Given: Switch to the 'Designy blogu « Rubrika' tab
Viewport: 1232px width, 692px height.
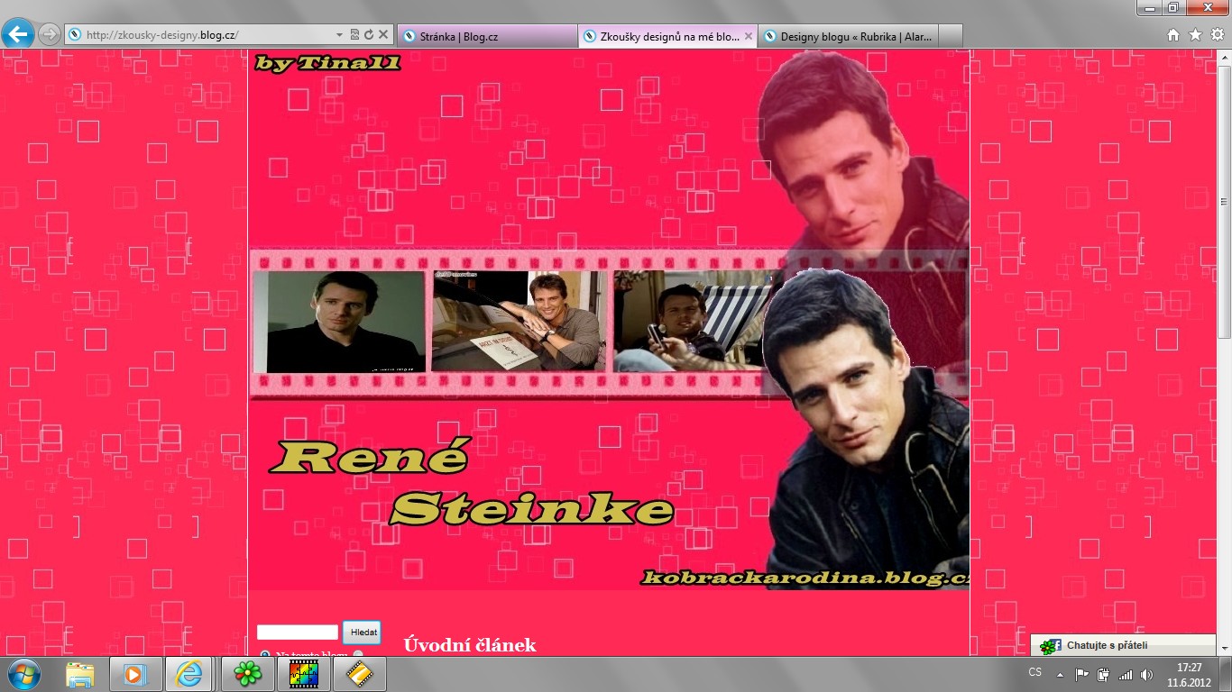Looking at the screenshot, I should [x=848, y=36].
